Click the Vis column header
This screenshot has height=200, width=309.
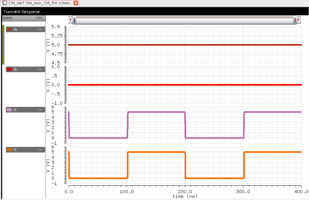click(41, 18)
